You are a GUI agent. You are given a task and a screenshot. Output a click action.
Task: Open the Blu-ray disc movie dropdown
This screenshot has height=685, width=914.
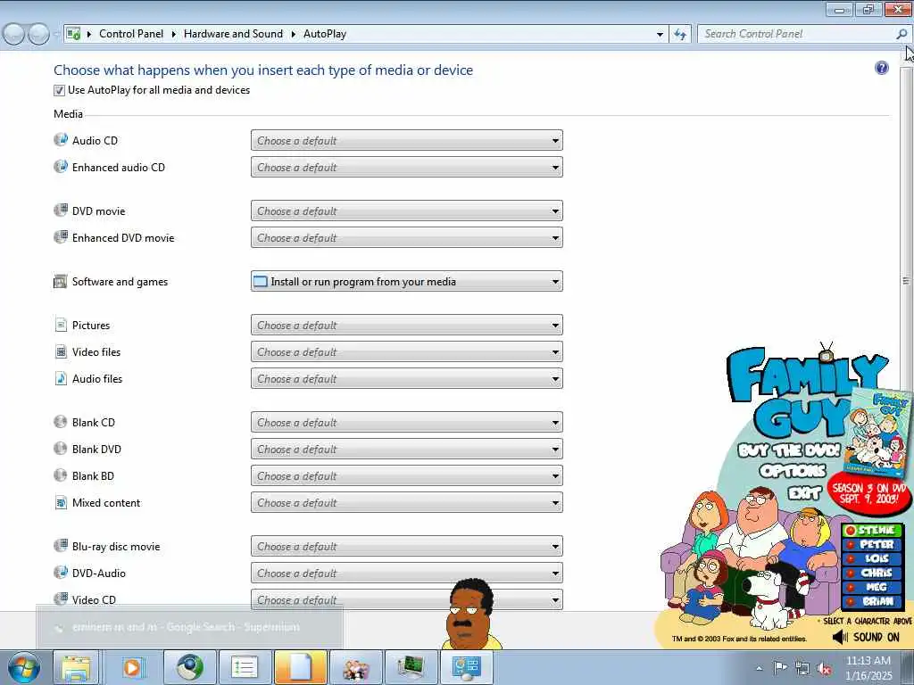coord(407,547)
